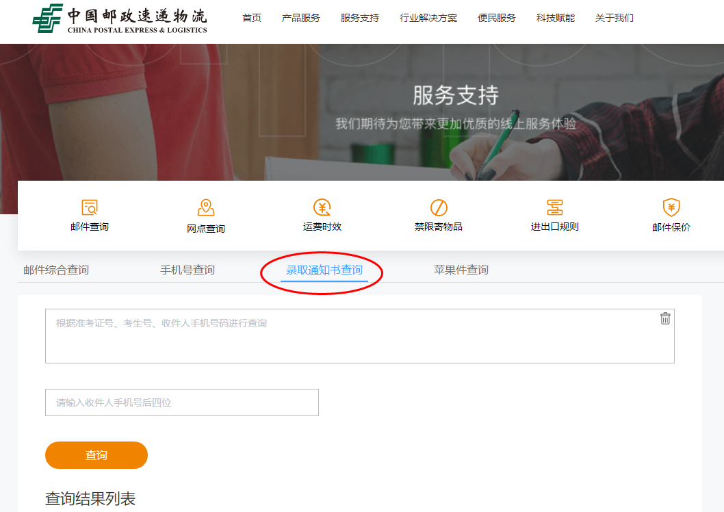Click the phone last four digits field
724x512 pixels.
pos(182,402)
